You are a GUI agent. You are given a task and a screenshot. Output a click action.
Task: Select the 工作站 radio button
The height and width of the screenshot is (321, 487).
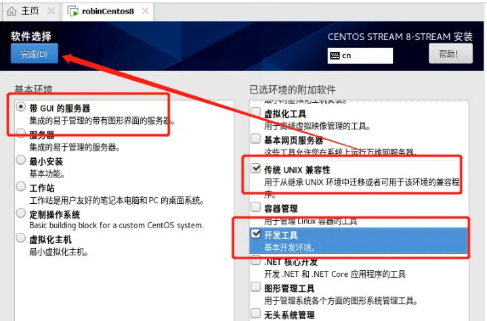point(21,187)
